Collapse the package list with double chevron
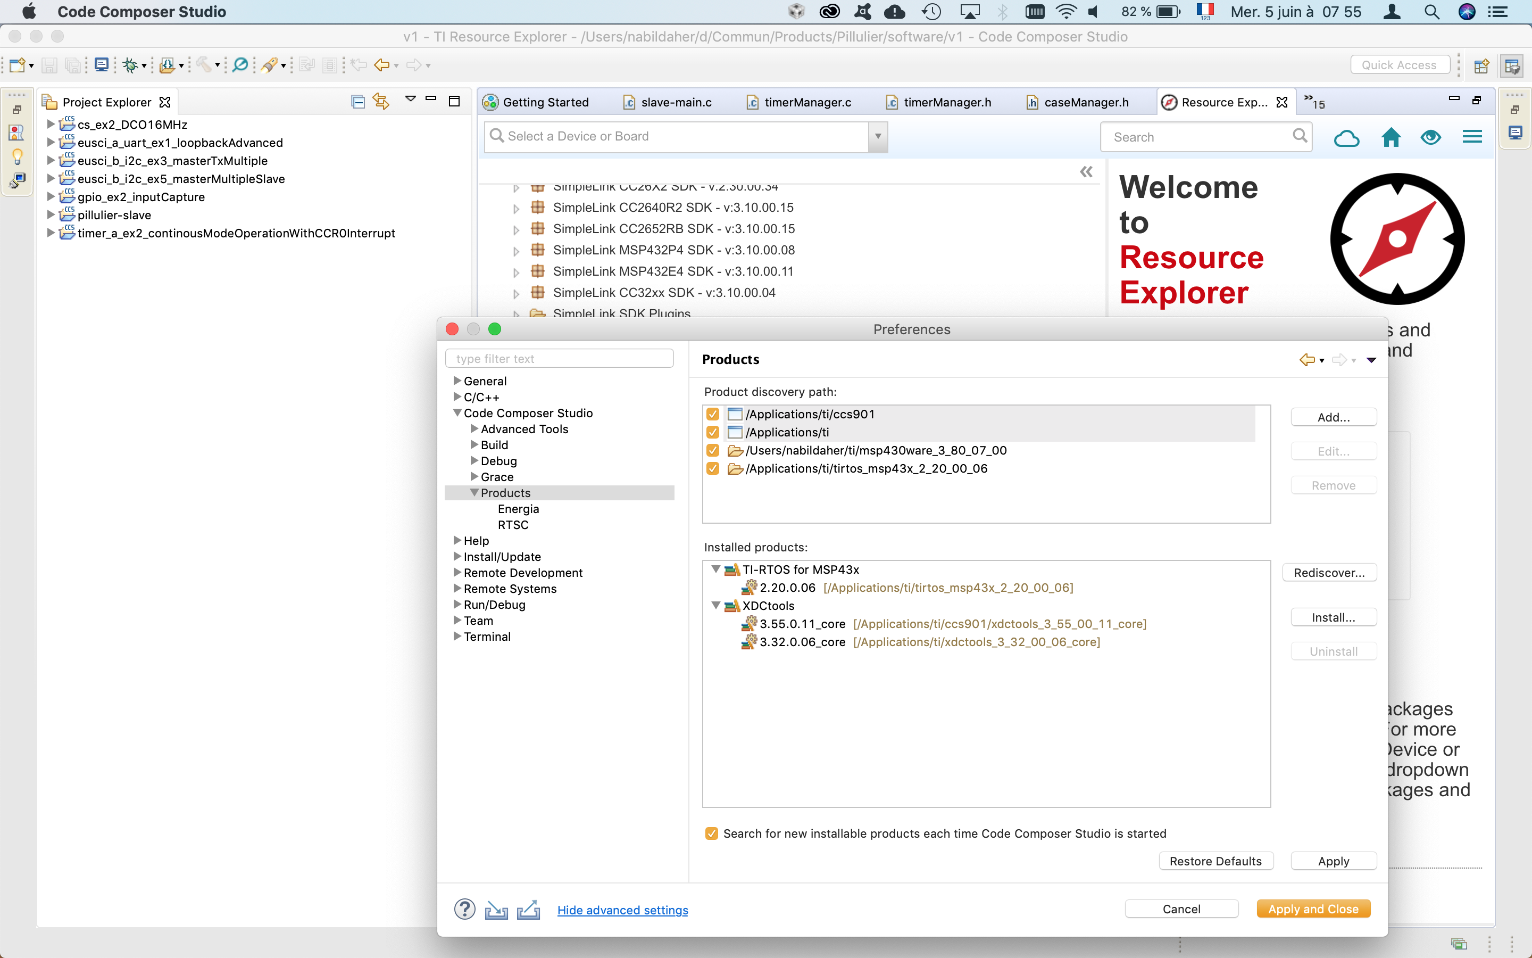This screenshot has width=1532, height=958. [x=1086, y=172]
